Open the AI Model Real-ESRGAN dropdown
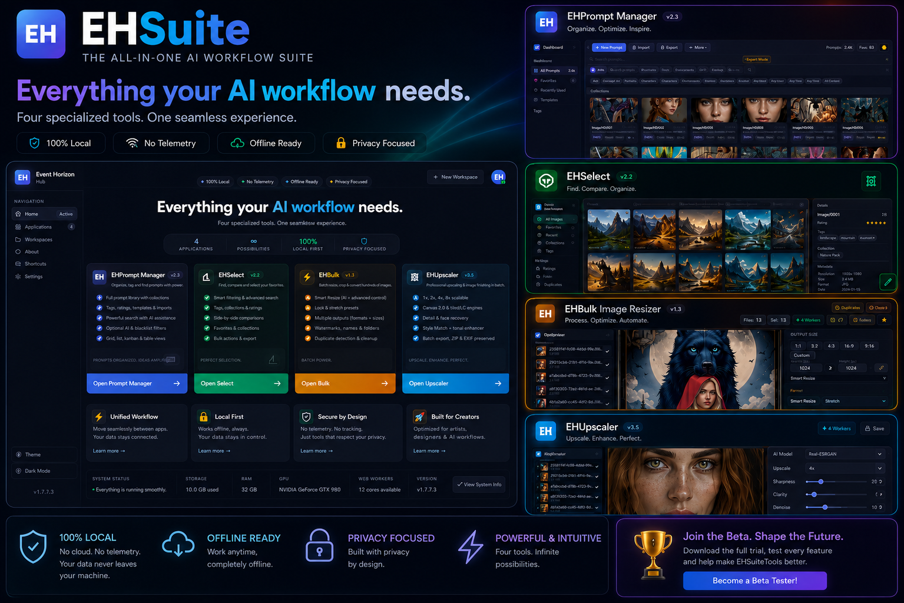 coord(845,454)
